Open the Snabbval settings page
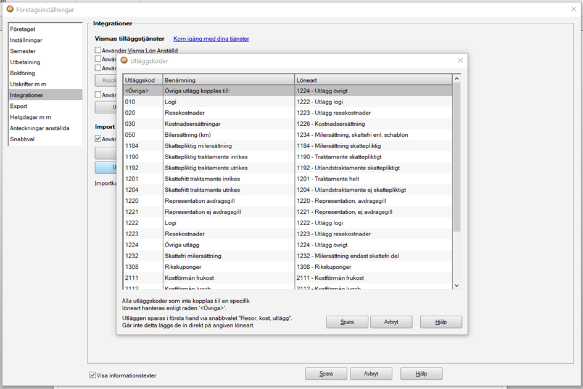This screenshot has width=583, height=389. tap(45, 139)
